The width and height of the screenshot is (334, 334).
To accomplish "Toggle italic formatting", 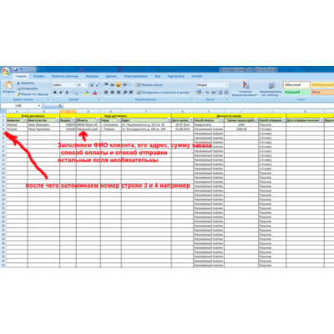I will [x=61, y=93].
